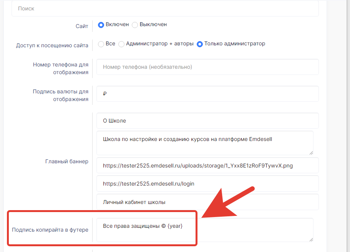Image resolution: width=350 pixels, height=252 pixels.
Task: Choose Все for site access
Action: point(101,44)
